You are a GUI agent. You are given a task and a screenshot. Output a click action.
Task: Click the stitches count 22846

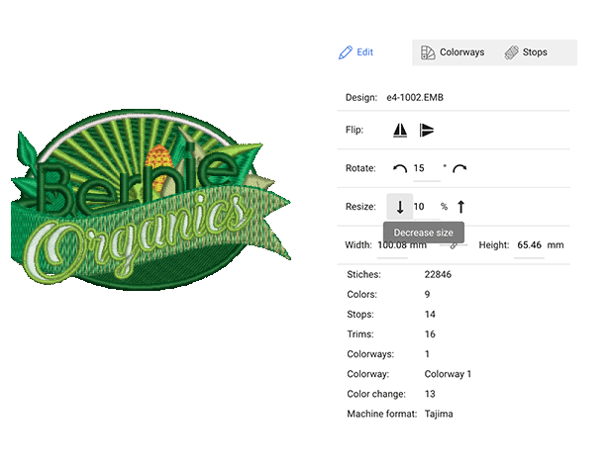click(x=438, y=274)
